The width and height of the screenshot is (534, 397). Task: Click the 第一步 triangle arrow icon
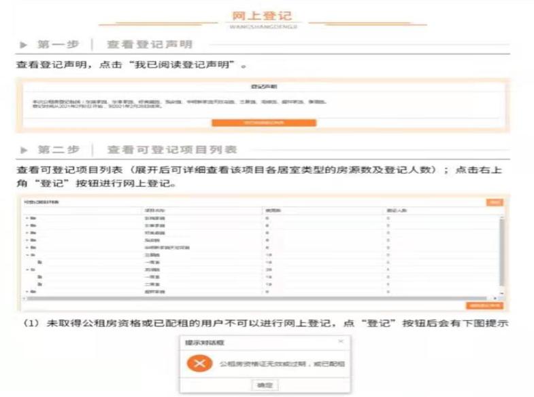click(x=23, y=45)
